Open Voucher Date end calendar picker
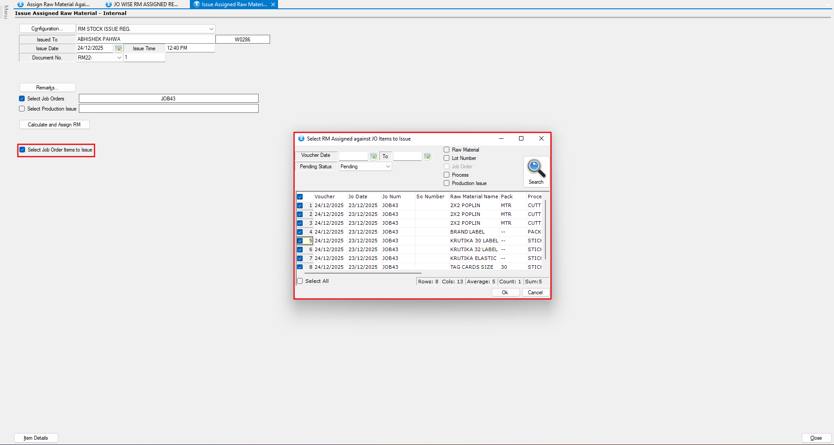 [x=427, y=156]
